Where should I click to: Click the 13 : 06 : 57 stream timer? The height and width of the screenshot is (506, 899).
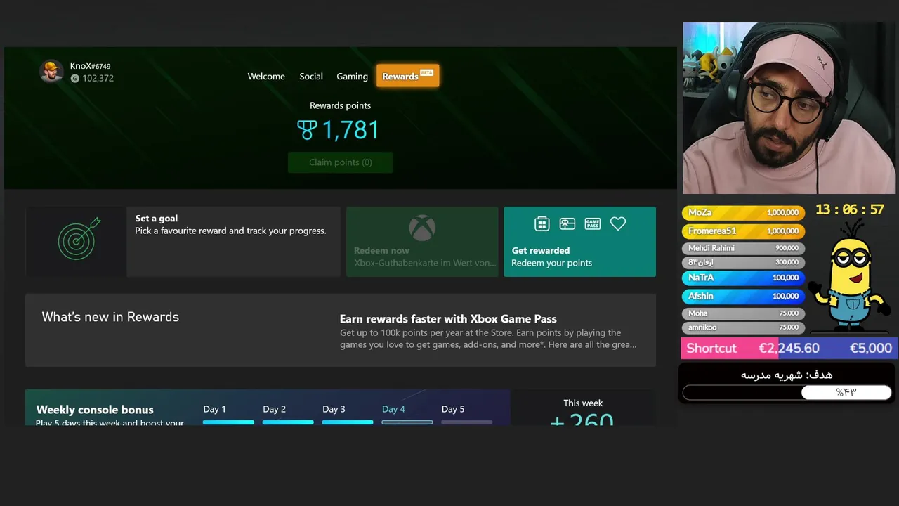click(x=850, y=209)
